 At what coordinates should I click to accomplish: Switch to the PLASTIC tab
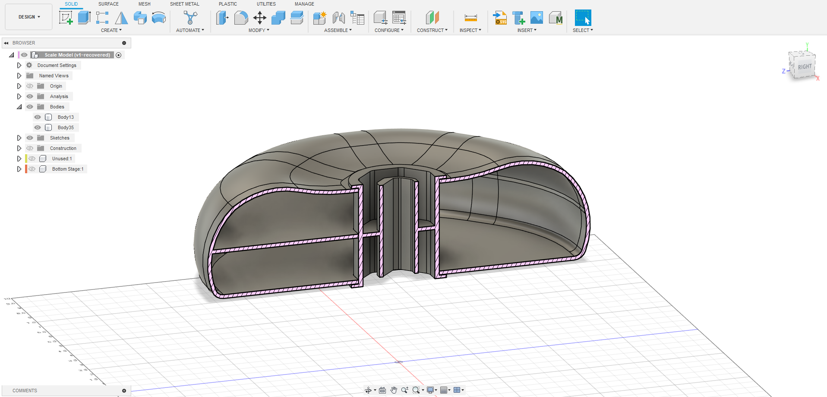click(228, 4)
